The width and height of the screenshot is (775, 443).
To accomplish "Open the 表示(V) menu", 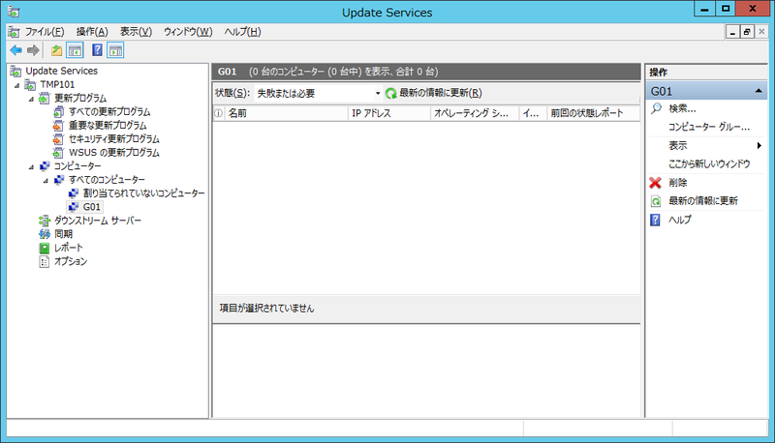I will [x=136, y=32].
